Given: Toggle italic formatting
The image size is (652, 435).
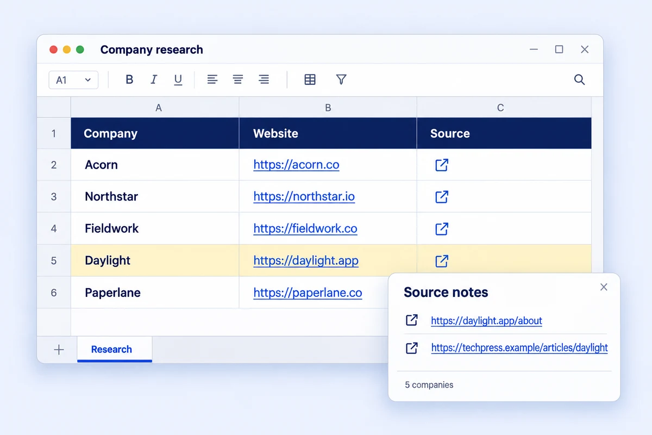Looking at the screenshot, I should 154,79.
